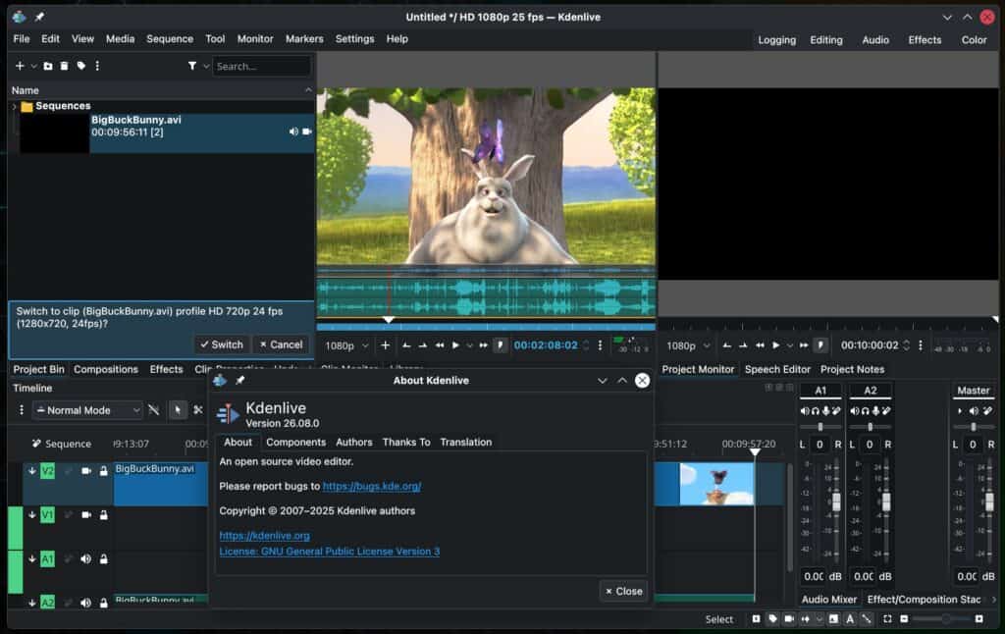Screen dimensions: 1005x634
Task: Open project monitor three-dots options menu
Action: [x=921, y=345]
